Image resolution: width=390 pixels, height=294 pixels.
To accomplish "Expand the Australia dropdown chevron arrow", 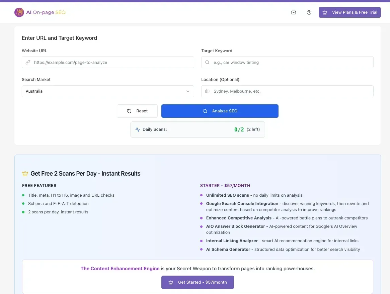I will tap(188, 91).
